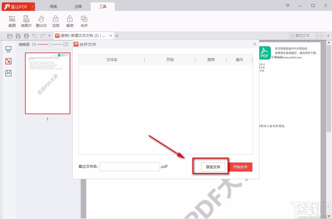Add a new document tab
332x219 pixels.
point(117,36)
